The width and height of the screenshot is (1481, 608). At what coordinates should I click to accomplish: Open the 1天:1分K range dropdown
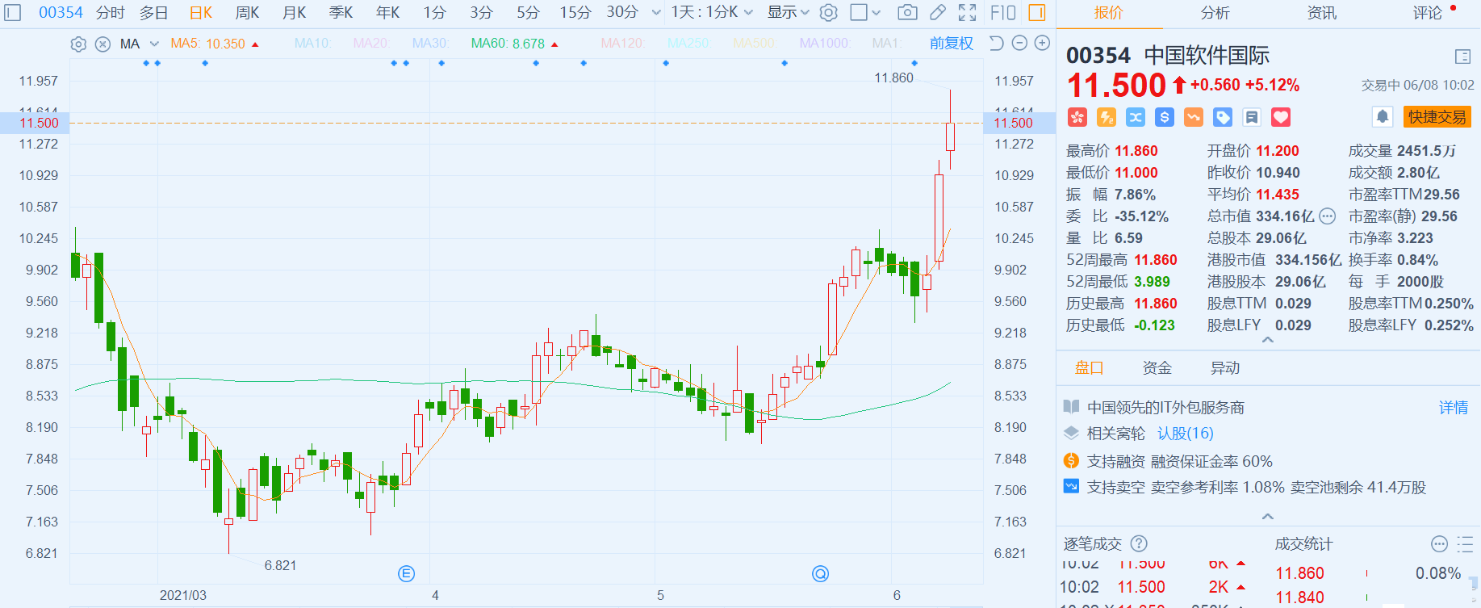point(713,12)
